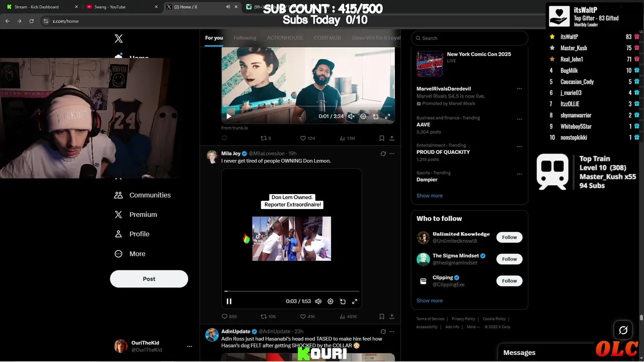Follow The Sigma Mindset

[x=509, y=259]
